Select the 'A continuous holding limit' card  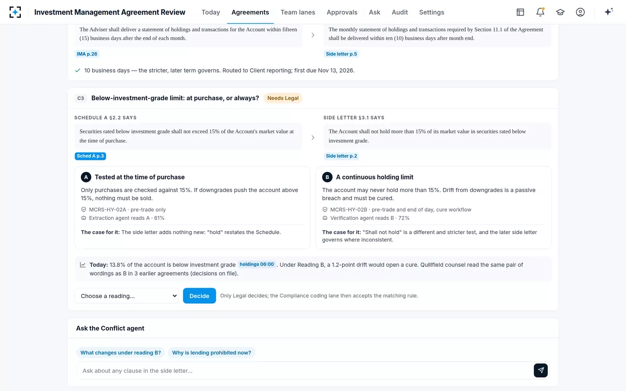pyautogui.click(x=433, y=208)
